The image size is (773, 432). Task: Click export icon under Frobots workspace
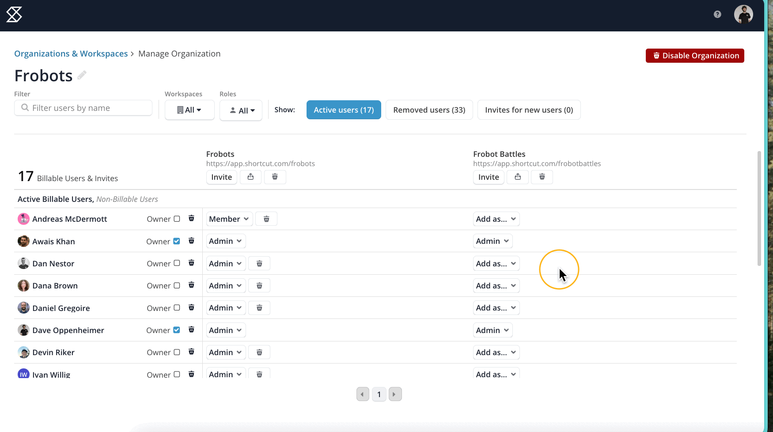coord(250,177)
